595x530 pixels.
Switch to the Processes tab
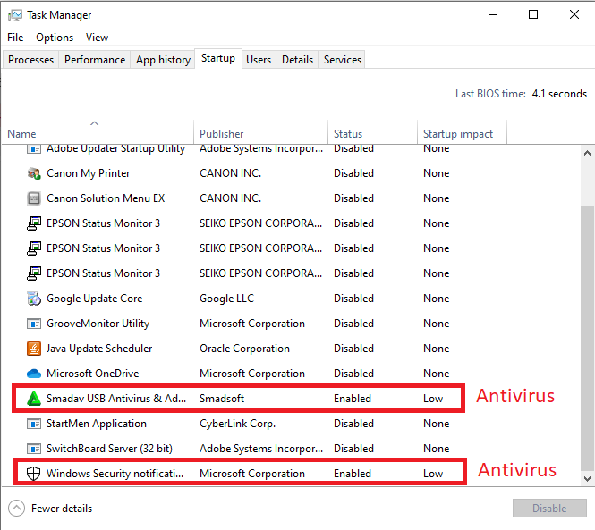30,60
